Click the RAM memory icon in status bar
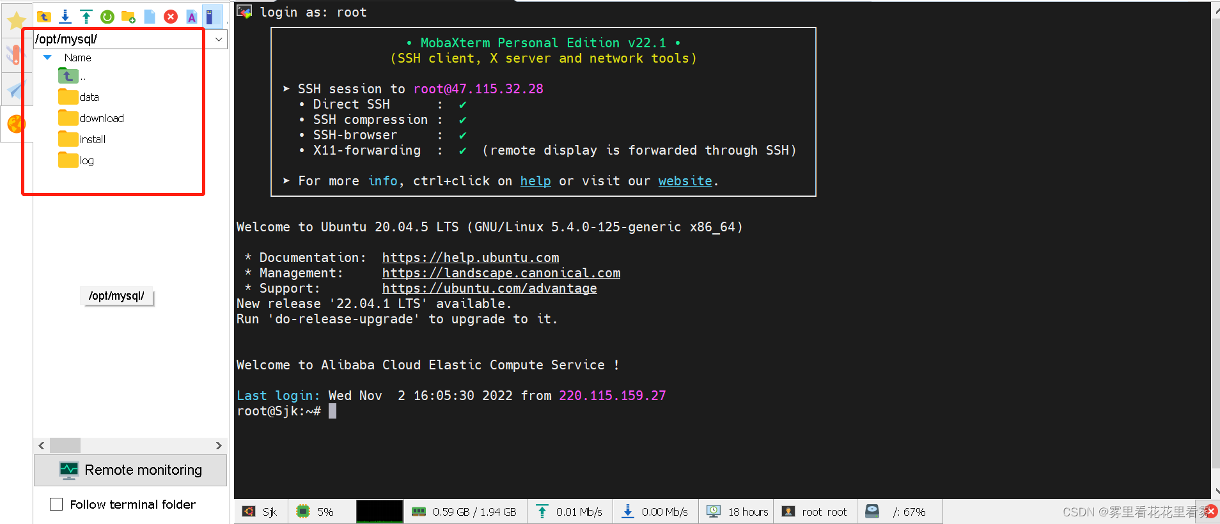Image resolution: width=1220 pixels, height=524 pixels. pos(419,512)
